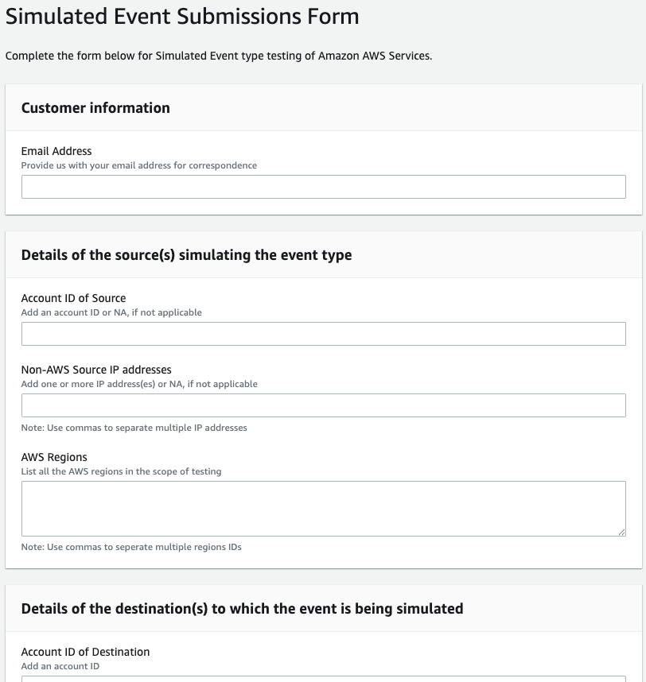
Task: Click the Simulated Event Submissions Form title
Action: click(182, 16)
